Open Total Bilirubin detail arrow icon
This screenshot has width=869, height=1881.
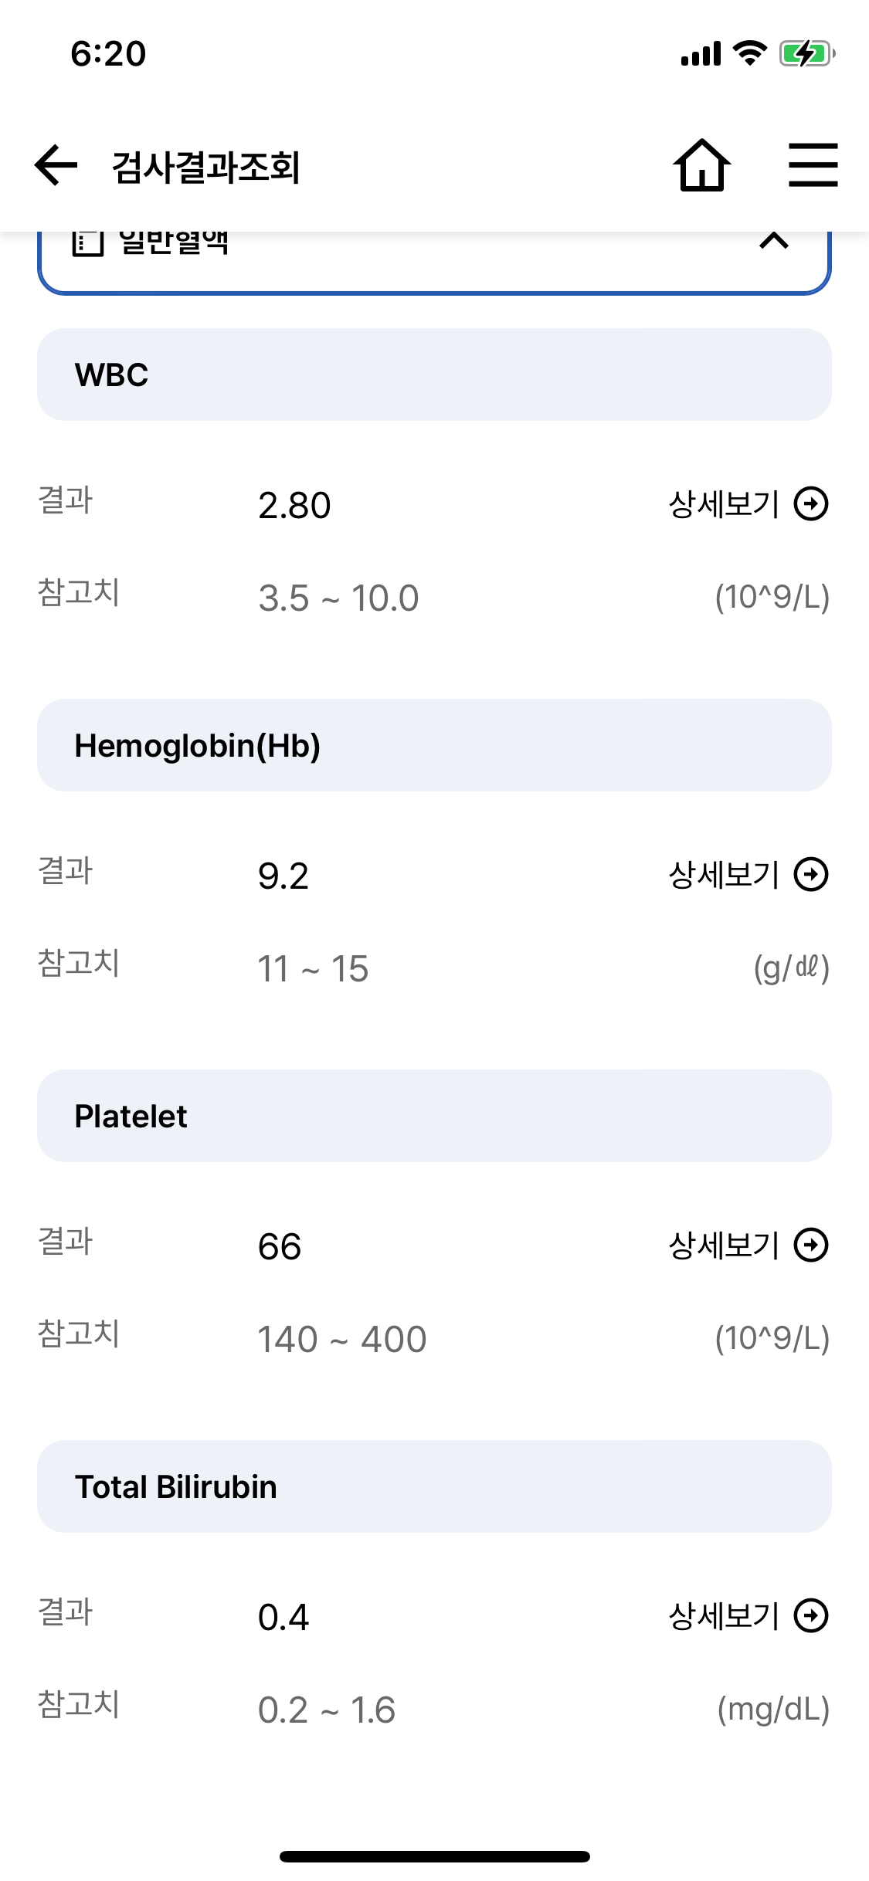coord(811,1616)
